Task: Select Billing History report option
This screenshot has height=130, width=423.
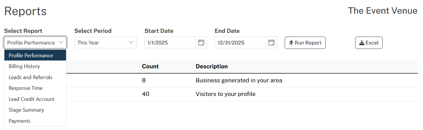Action: coord(35,66)
